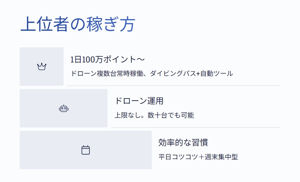The width and height of the screenshot is (300, 182).
Task: Select the text 上限なし。数十台でも可能
Action: [154, 115]
